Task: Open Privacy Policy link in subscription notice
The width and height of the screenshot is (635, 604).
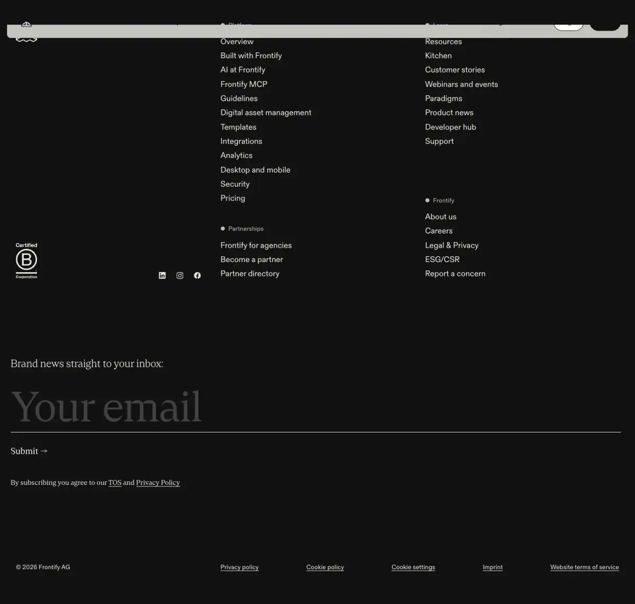Action: point(158,483)
